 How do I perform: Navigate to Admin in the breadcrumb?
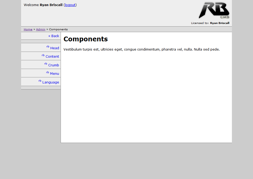(x=41, y=29)
